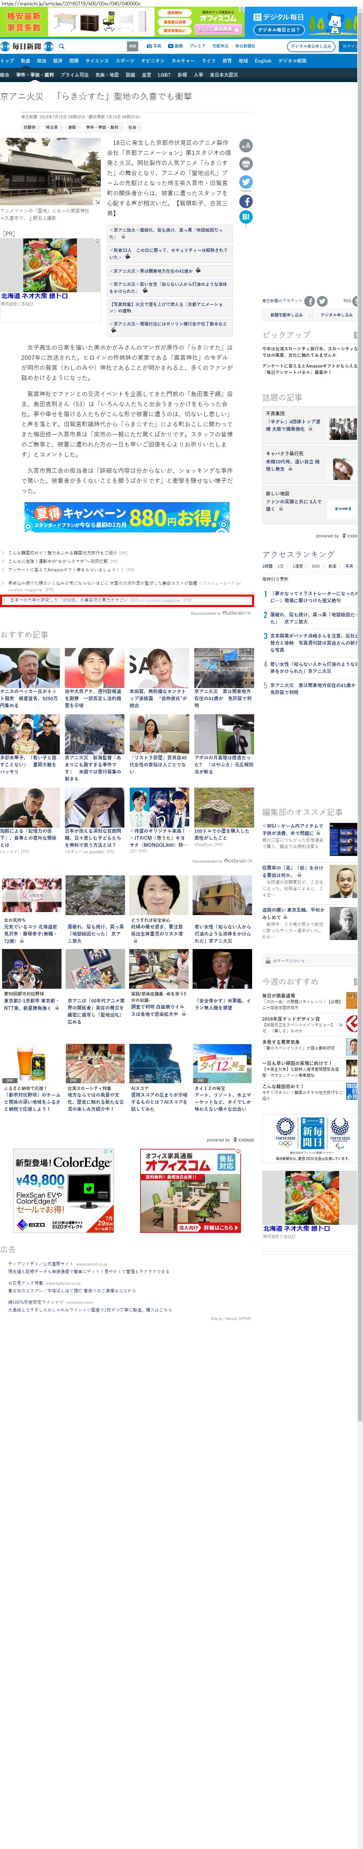The image size is (363, 1849).
Task: Select the 東日本大震災 sub-navigation item
Action: (x=224, y=75)
